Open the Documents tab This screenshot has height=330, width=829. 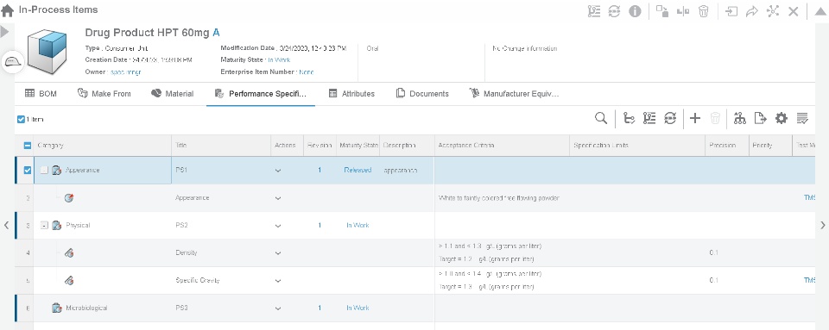tap(422, 94)
